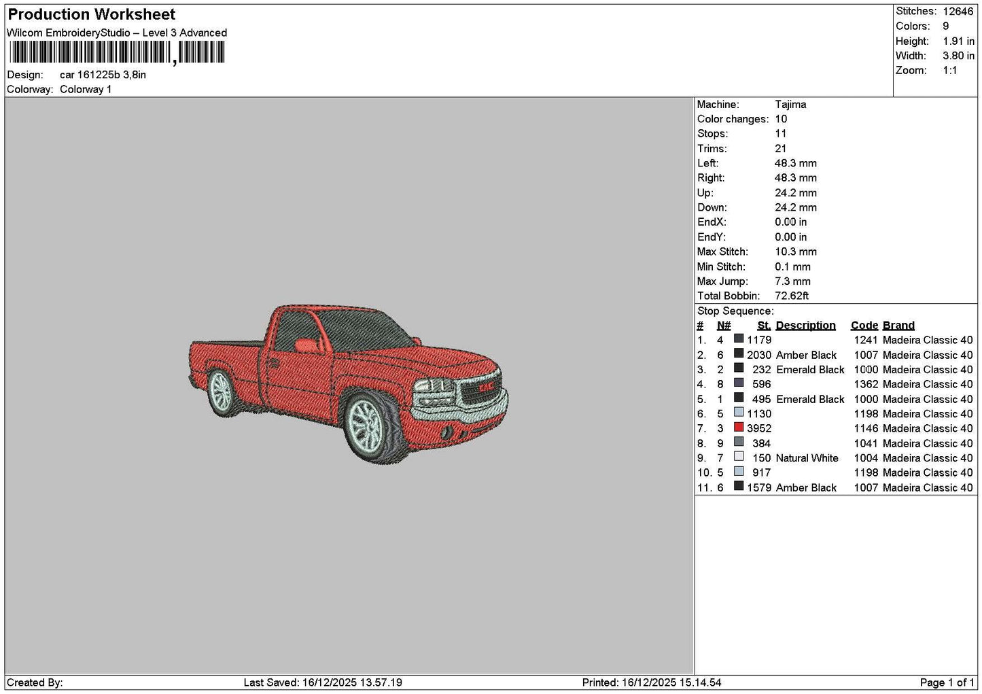Click the 'Brand' column header

[x=898, y=326]
